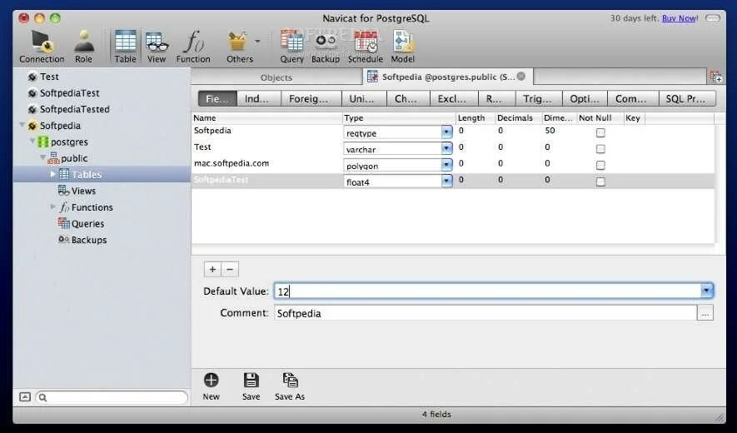Select the mac.softpedia.com field name
Image resolution: width=737 pixels, height=433 pixels.
pos(232,163)
